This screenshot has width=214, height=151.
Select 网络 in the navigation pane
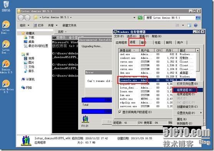coord(27,87)
